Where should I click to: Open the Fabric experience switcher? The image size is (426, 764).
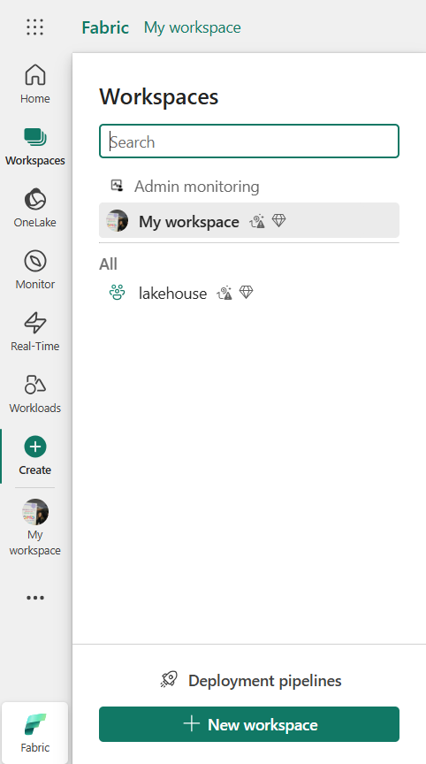coord(35,733)
